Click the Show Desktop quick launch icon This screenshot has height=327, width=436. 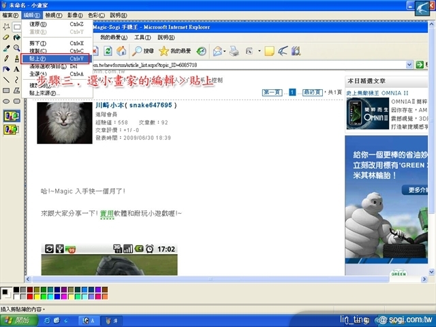point(57,321)
